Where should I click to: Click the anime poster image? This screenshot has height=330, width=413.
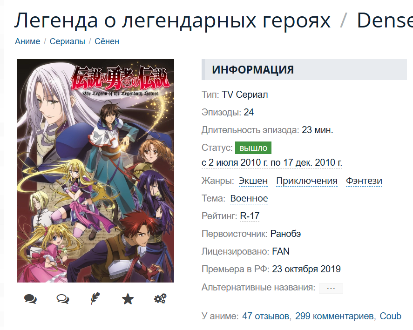[x=95, y=171]
